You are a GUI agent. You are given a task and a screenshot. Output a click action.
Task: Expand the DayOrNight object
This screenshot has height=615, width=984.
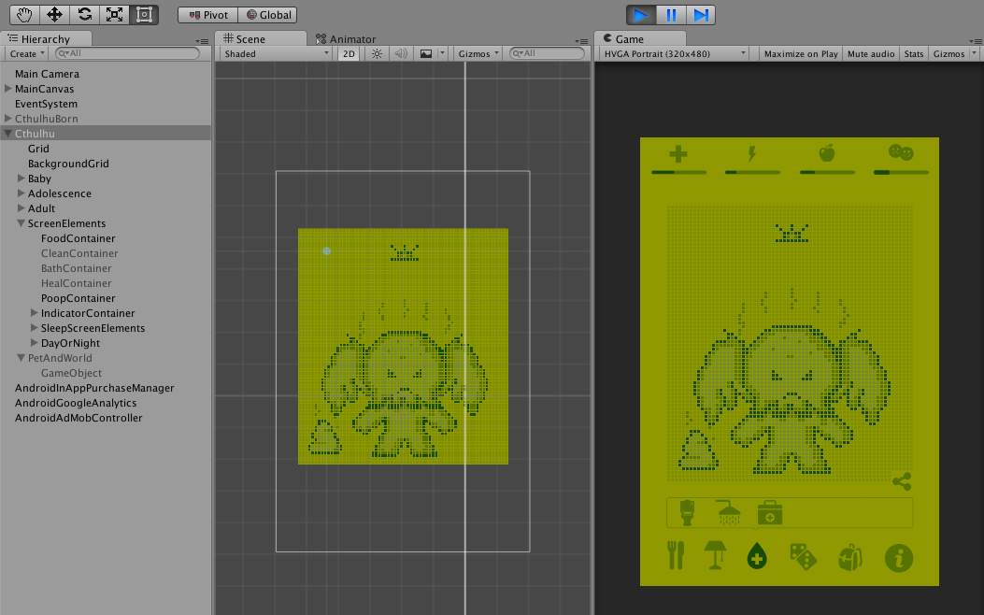(x=35, y=343)
